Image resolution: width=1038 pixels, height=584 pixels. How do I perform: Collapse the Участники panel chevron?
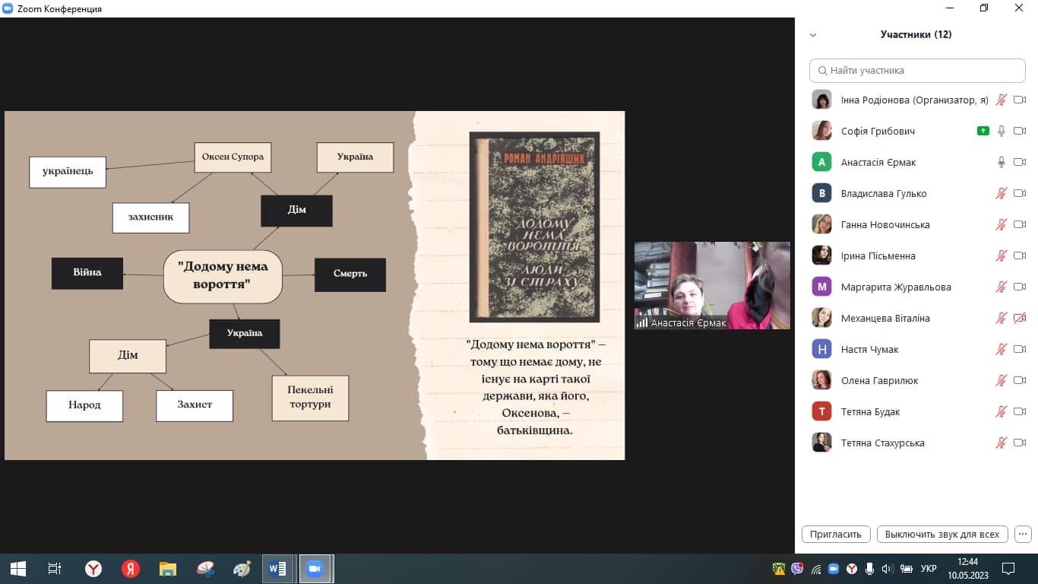(x=813, y=35)
